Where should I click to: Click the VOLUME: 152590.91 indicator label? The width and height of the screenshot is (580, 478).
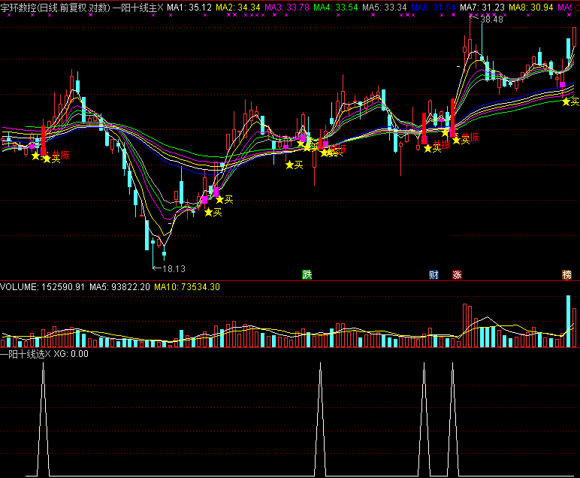point(42,287)
